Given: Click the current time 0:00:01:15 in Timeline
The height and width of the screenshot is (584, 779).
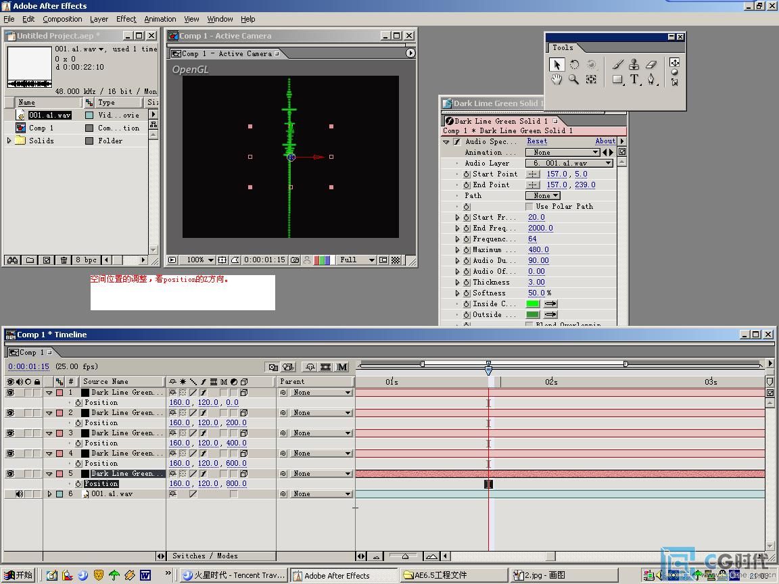Looking at the screenshot, I should pyautogui.click(x=28, y=366).
